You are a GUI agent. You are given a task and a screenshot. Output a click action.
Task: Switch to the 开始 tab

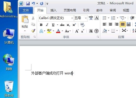pos(40,10)
